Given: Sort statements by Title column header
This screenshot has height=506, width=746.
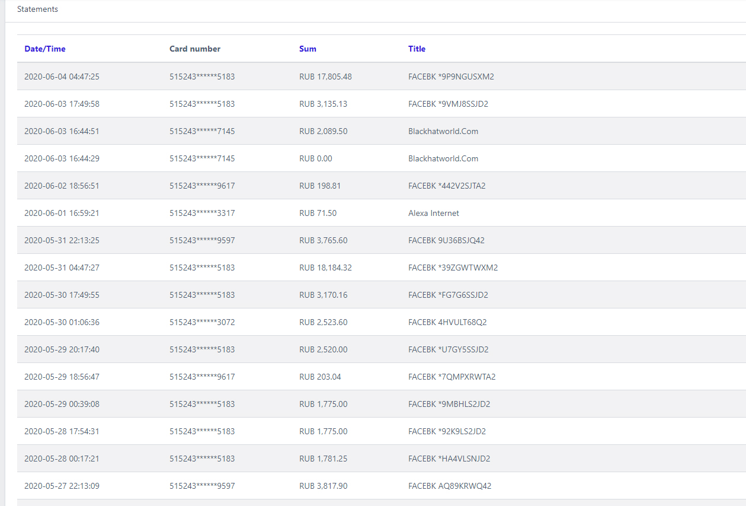Looking at the screenshot, I should coord(417,49).
